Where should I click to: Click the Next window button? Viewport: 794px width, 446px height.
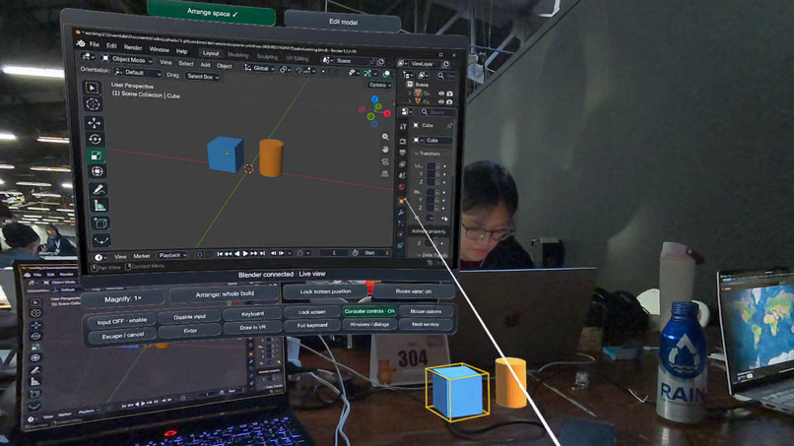coord(426,324)
